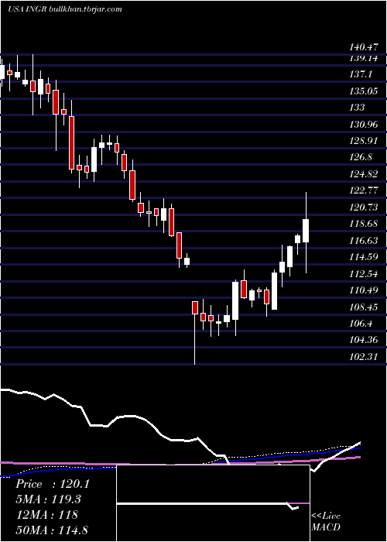Click the 106.4 price axis label
The height and width of the screenshot is (542, 387).
tap(361, 324)
